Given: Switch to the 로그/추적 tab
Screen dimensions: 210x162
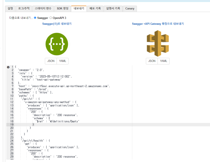Looking at the screenshot, I should tap(24, 8).
